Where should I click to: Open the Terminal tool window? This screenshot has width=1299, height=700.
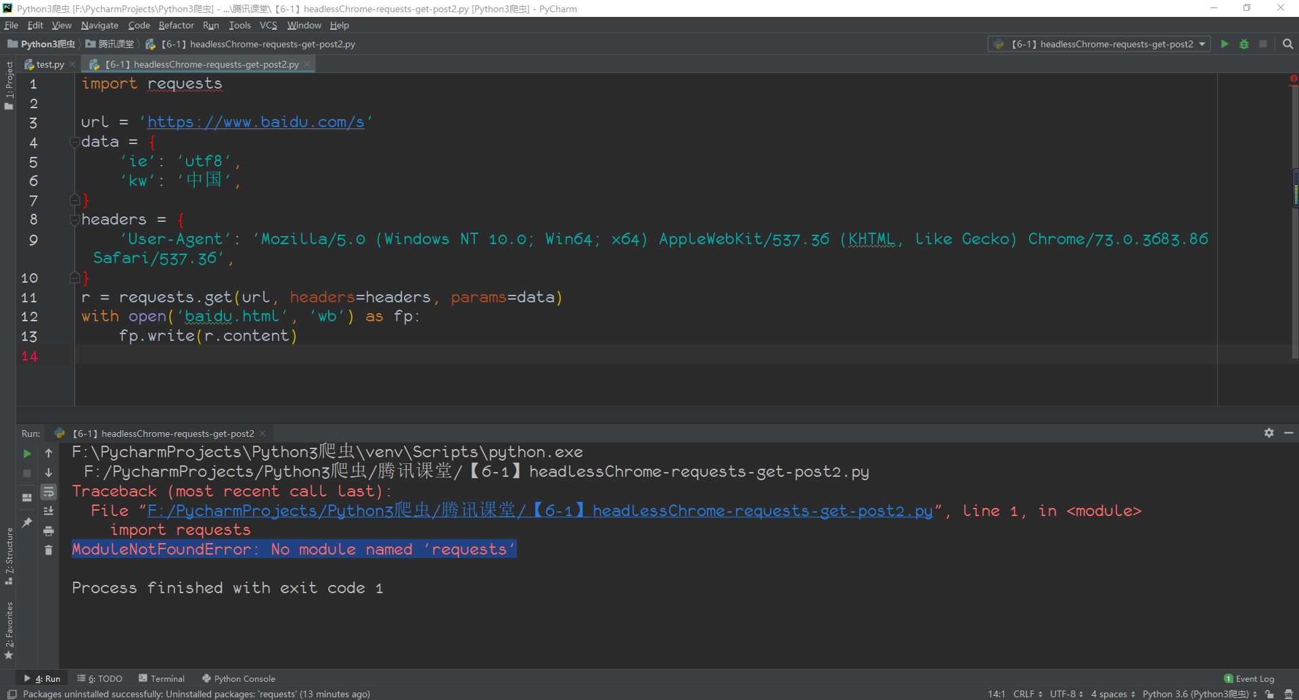162,678
